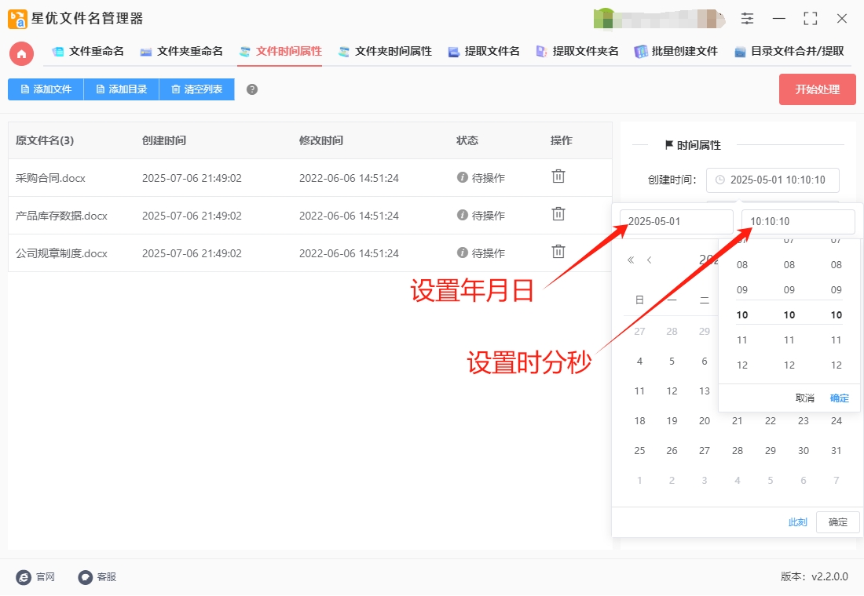864x596 pixels.
Task: Click 此刻 link in date picker footer
Action: pyautogui.click(x=797, y=522)
